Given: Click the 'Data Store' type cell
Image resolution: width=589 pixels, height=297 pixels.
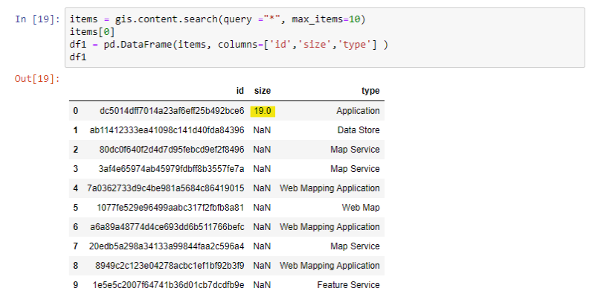Looking at the screenshot, I should [x=358, y=130].
